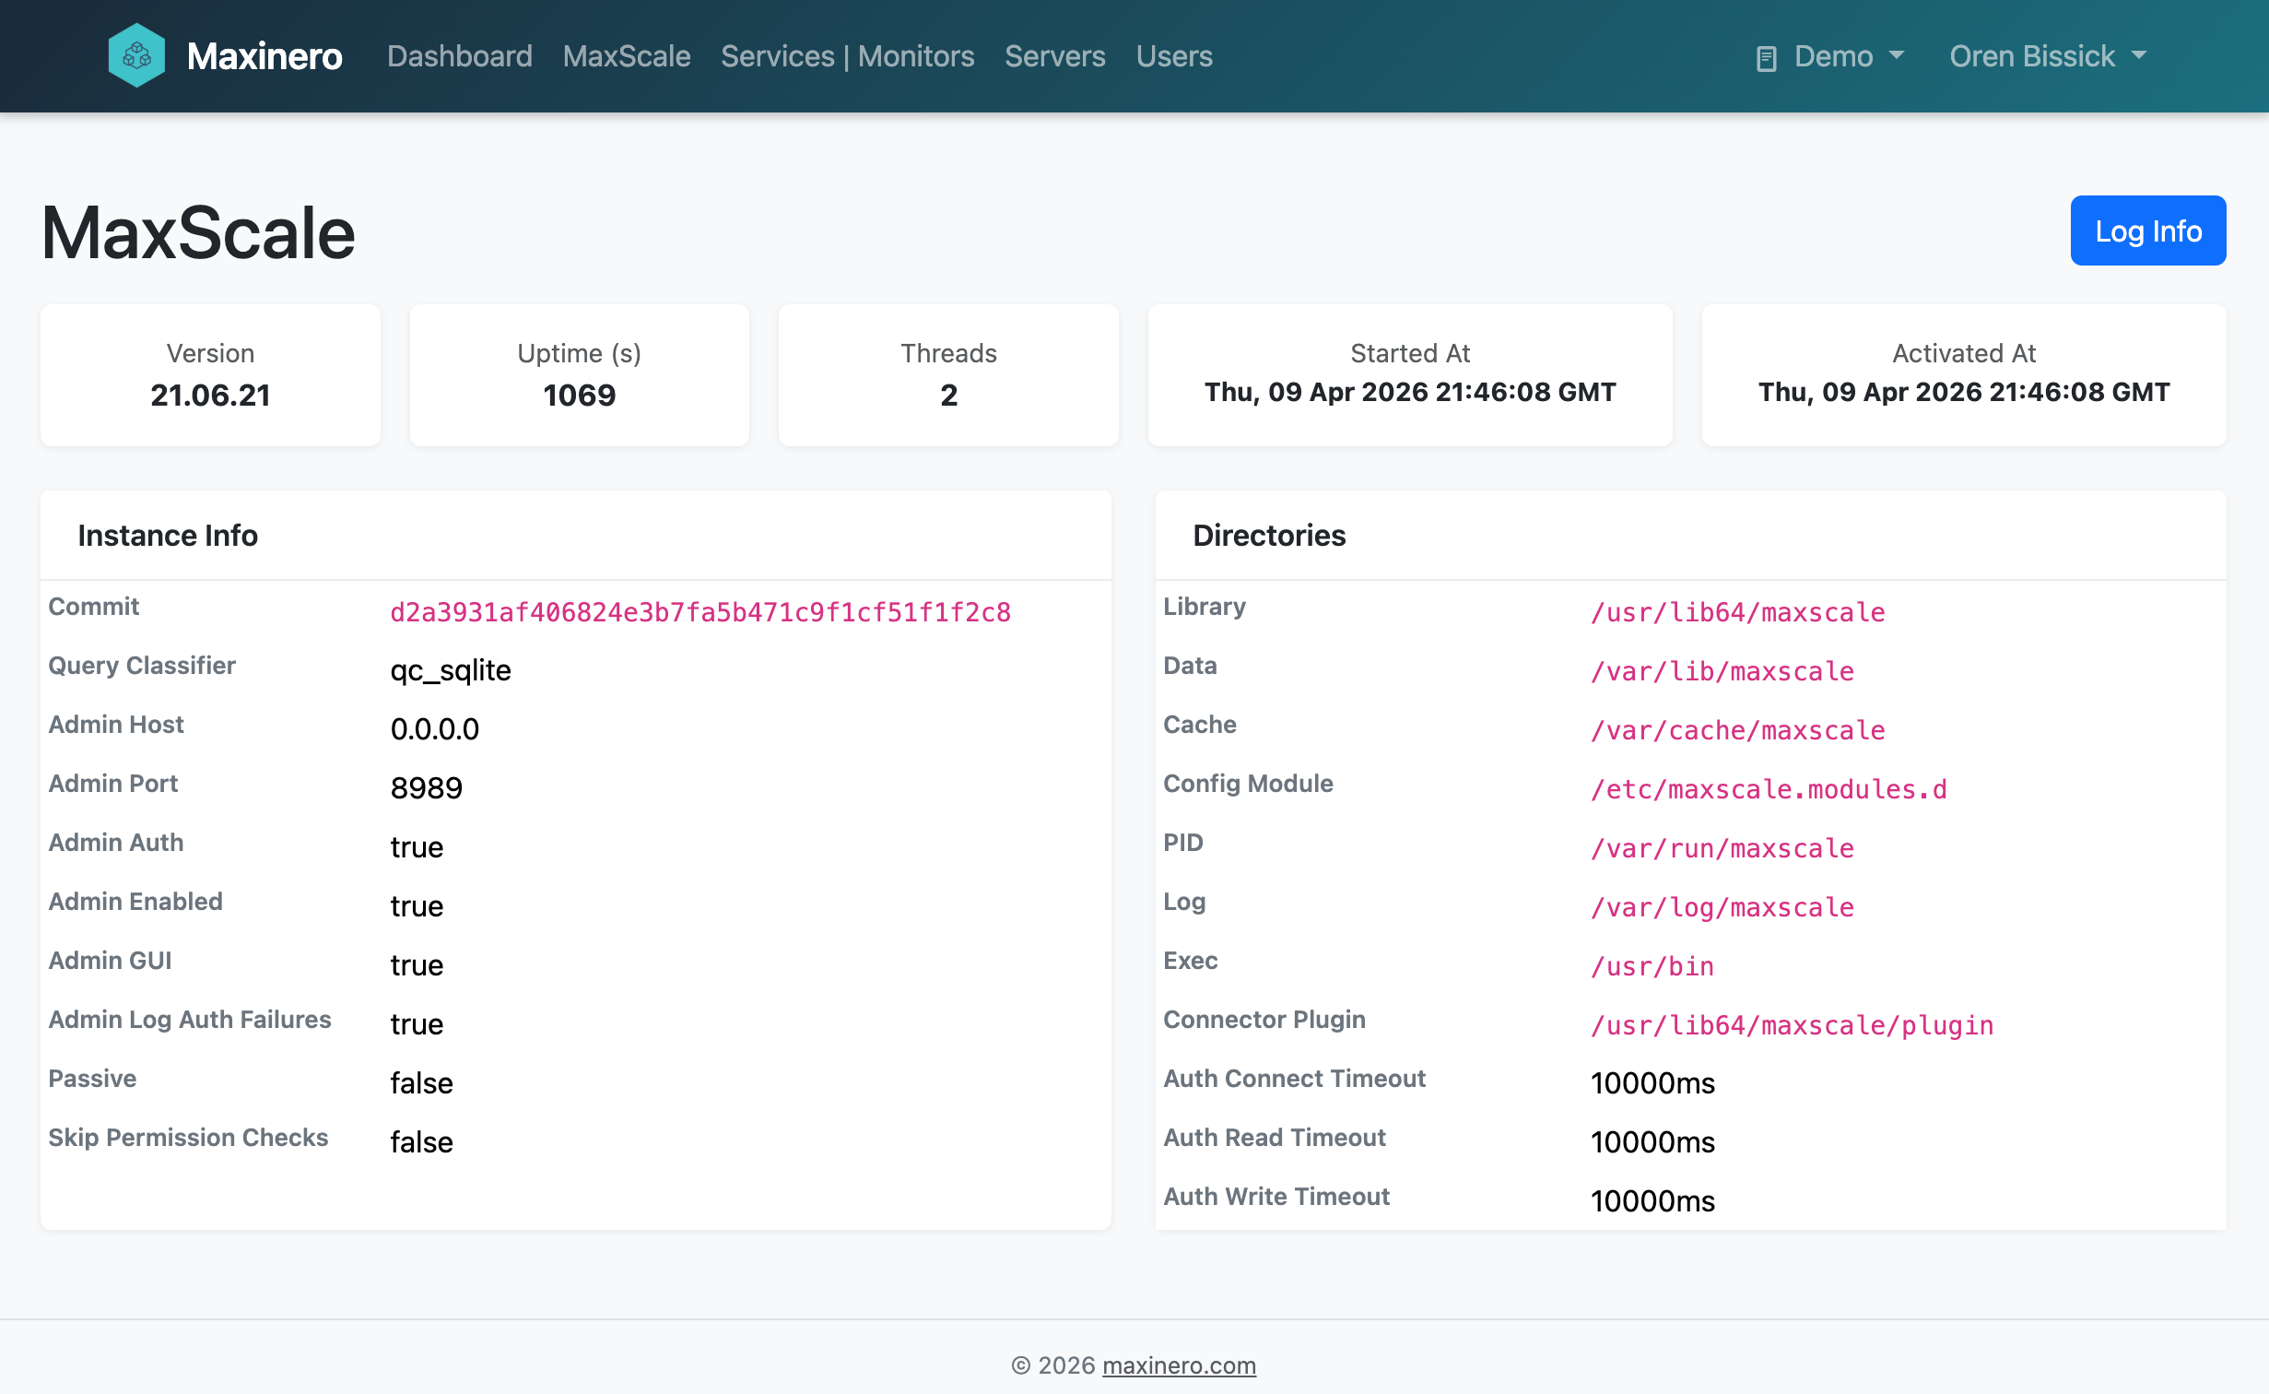Click the caret arrow next to Demo
Viewport: 2269px width, 1394px height.
(1897, 56)
